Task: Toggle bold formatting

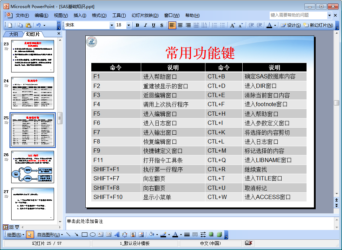Action: [x=137, y=25]
